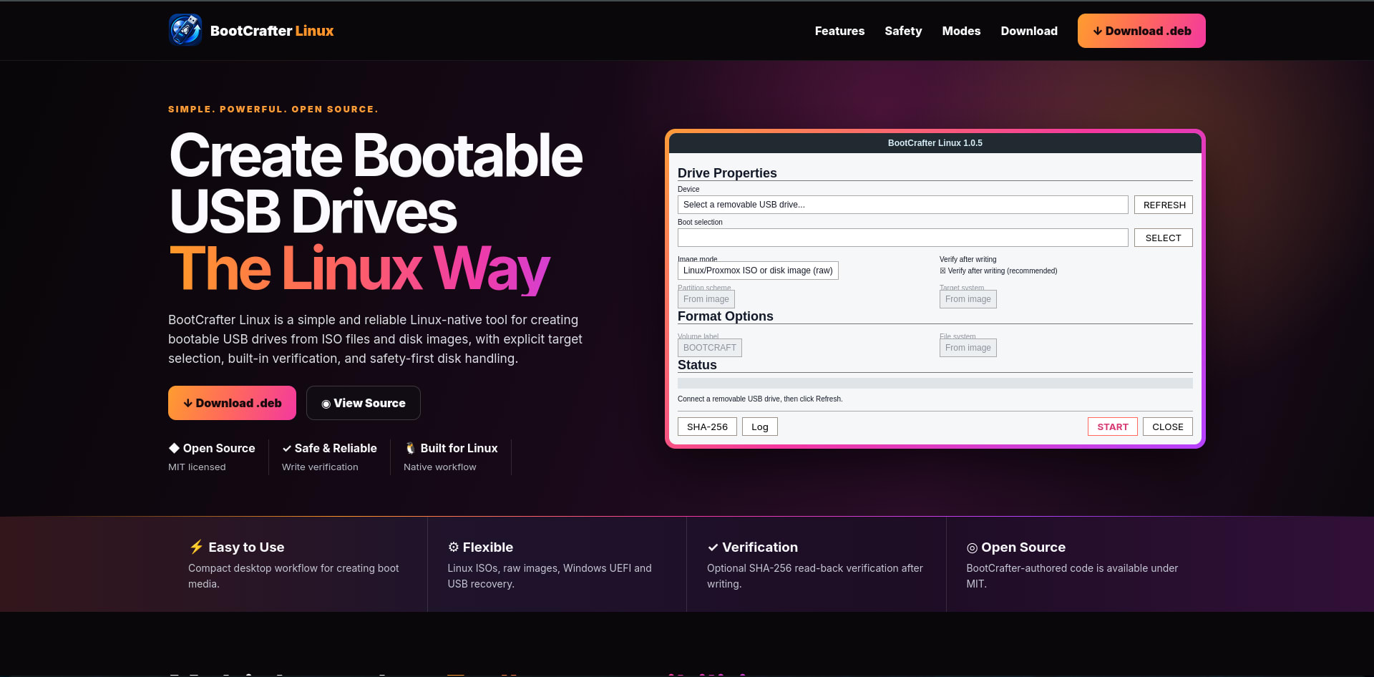This screenshot has height=677, width=1374.
Task: Click the "Format Options" heading
Action: click(x=726, y=316)
